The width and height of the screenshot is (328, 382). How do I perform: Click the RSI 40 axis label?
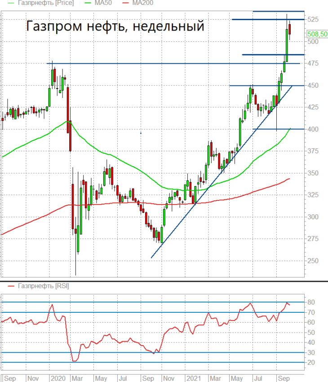point(311,342)
